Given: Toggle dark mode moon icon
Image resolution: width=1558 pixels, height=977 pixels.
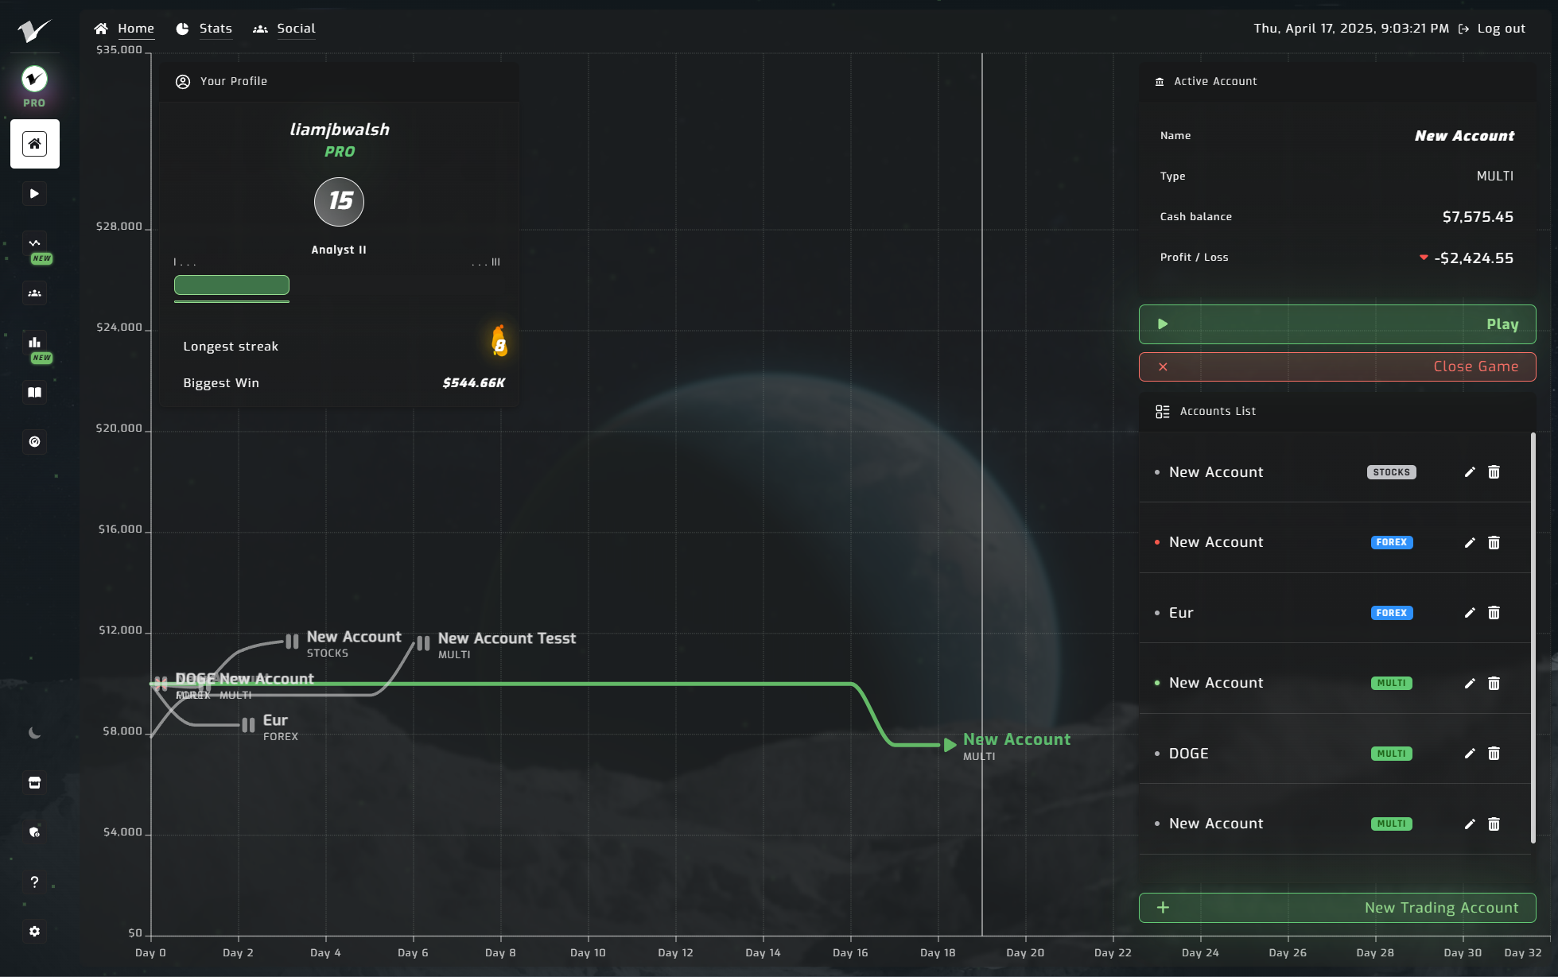Looking at the screenshot, I should pos(34,733).
